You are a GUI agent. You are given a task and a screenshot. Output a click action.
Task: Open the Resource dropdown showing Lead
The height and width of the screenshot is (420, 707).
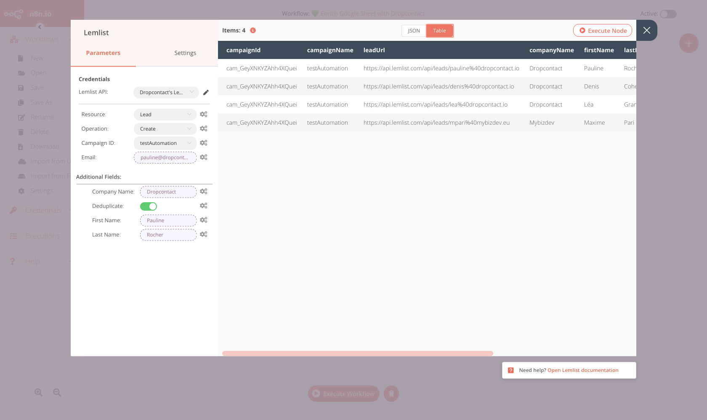click(x=165, y=114)
